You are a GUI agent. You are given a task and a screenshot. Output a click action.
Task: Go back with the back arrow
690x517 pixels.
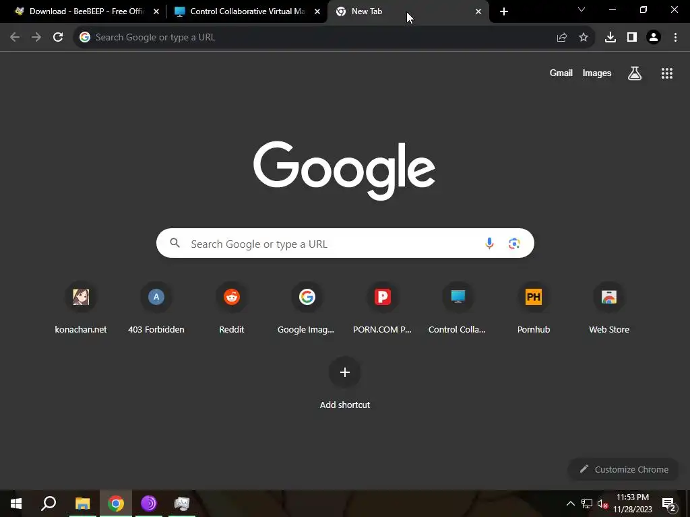coord(15,38)
